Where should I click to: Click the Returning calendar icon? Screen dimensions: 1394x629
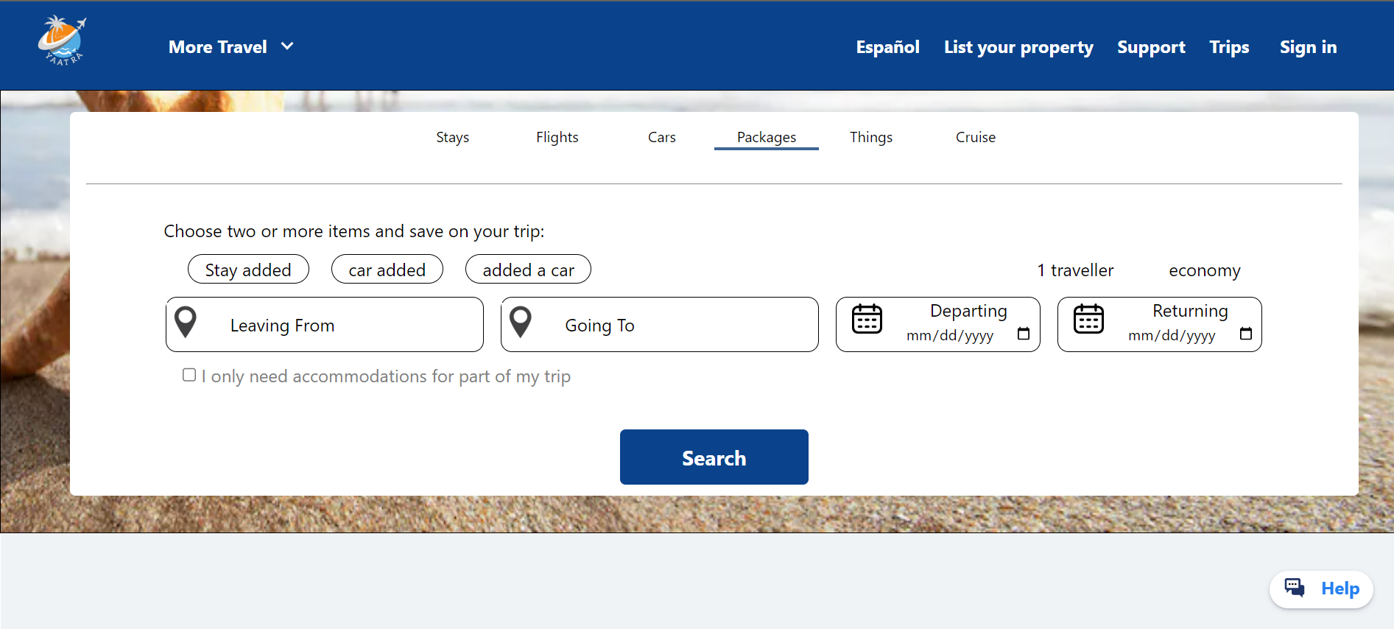tap(1088, 319)
